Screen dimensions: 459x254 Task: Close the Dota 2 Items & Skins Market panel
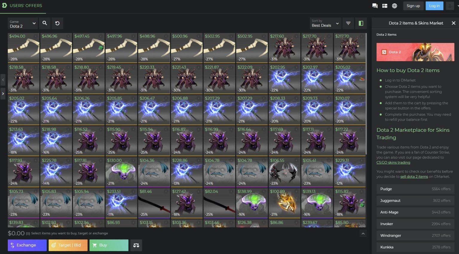click(453, 23)
